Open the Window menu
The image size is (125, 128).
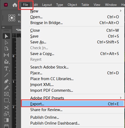(111, 5)
